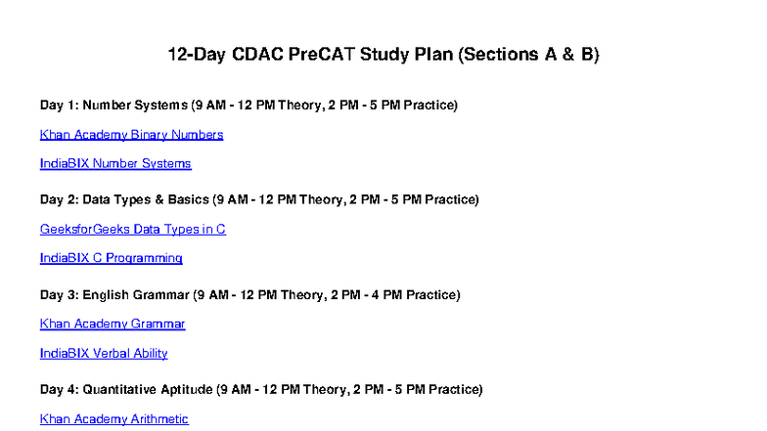Click "12-Day" at the title's start
The width and height of the screenshot is (767, 431).
[197, 56]
